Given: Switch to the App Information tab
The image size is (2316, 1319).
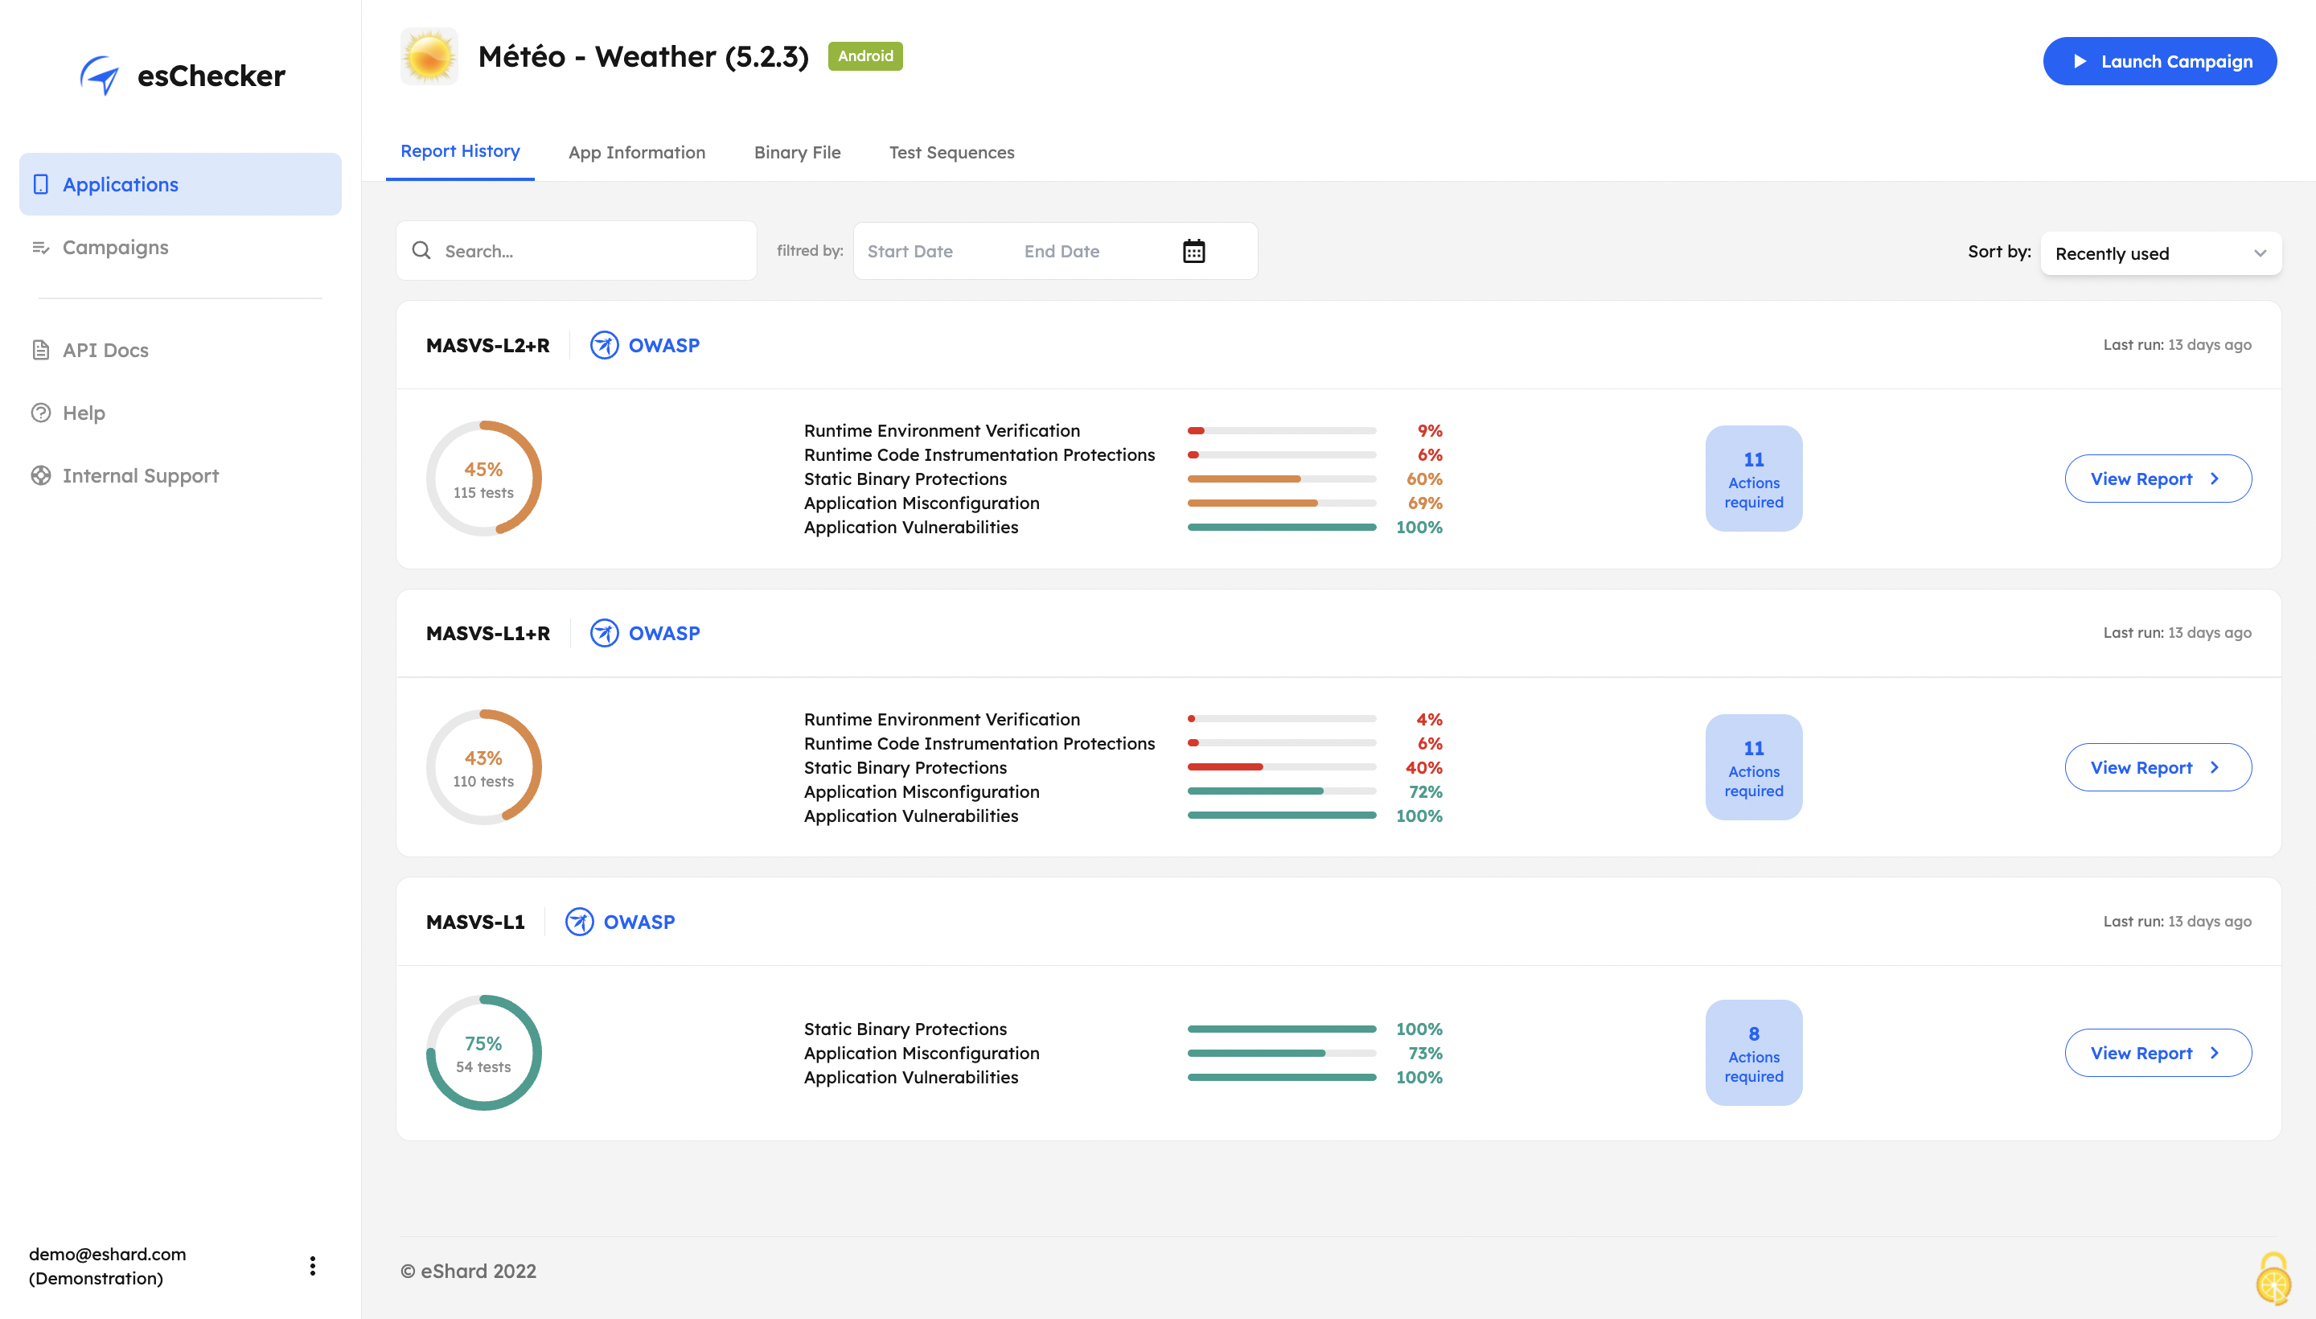Looking at the screenshot, I should click(636, 152).
